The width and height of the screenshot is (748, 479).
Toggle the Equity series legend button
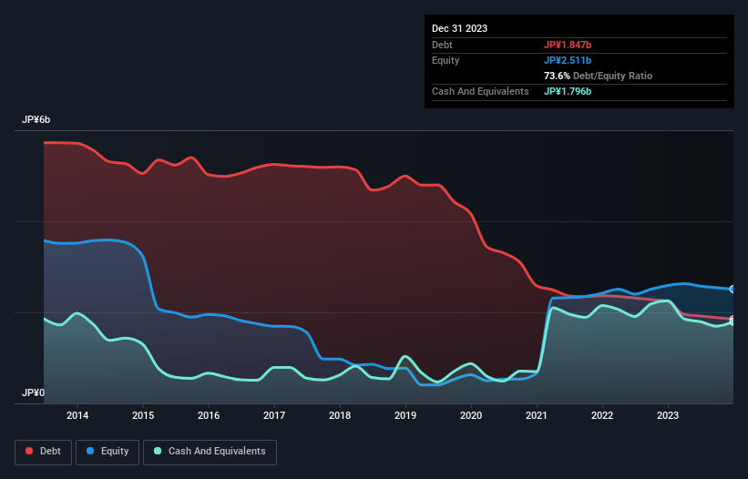(x=108, y=452)
